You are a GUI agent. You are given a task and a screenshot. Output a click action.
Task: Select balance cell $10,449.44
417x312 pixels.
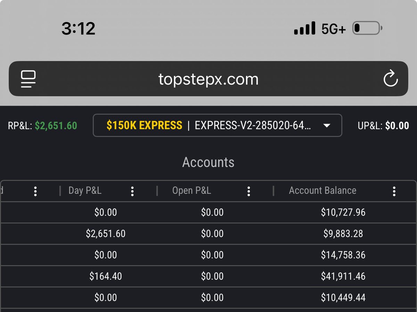pos(343,298)
